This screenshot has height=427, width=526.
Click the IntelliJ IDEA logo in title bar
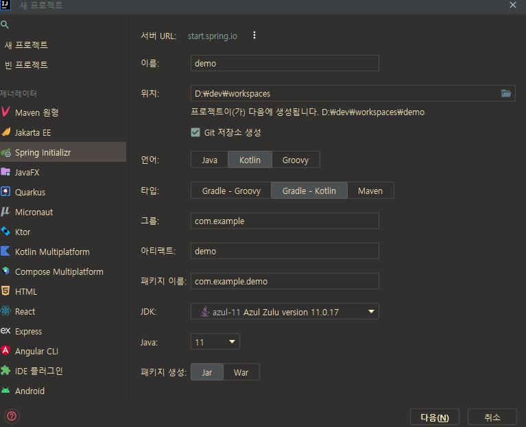click(x=5, y=5)
